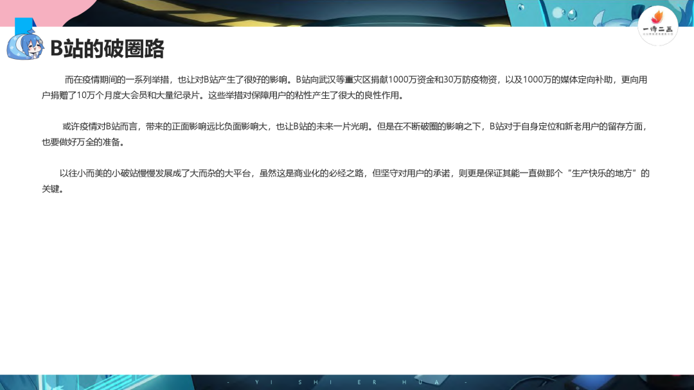The width and height of the screenshot is (694, 390).
Task: Click the line 也要做好万全的准备。
Action: [83, 142]
